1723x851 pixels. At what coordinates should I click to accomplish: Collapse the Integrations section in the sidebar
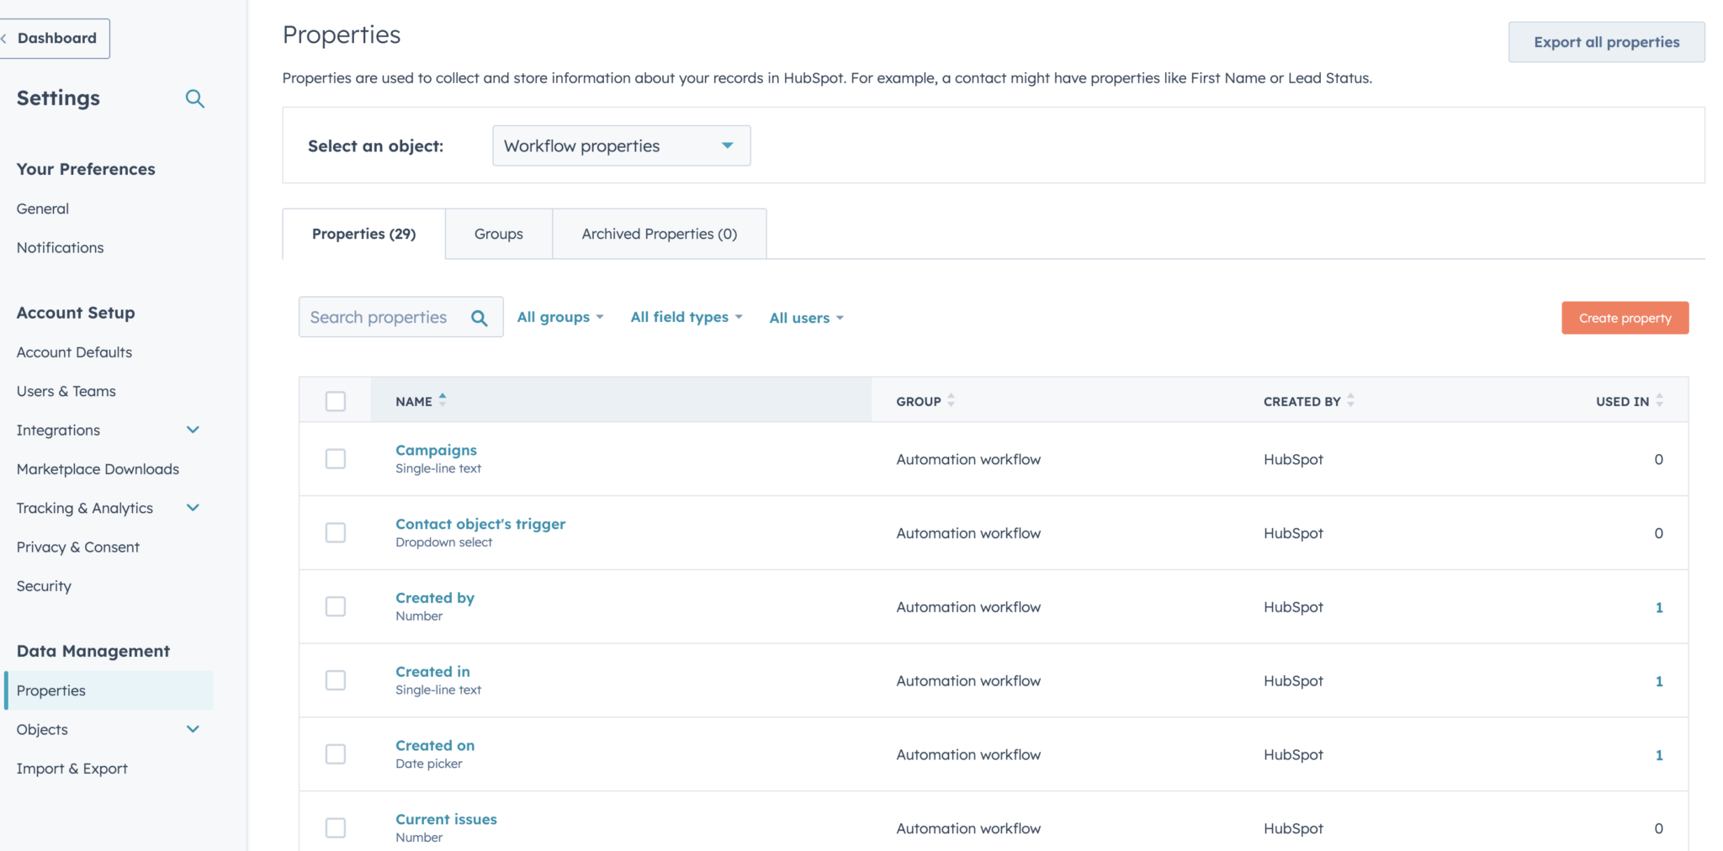(x=193, y=430)
